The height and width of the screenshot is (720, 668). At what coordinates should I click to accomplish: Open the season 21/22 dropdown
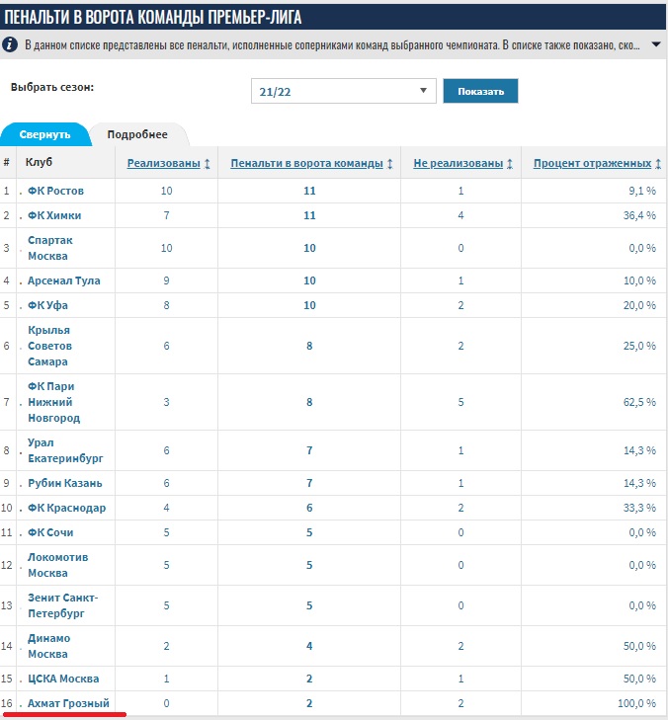pyautogui.click(x=343, y=91)
